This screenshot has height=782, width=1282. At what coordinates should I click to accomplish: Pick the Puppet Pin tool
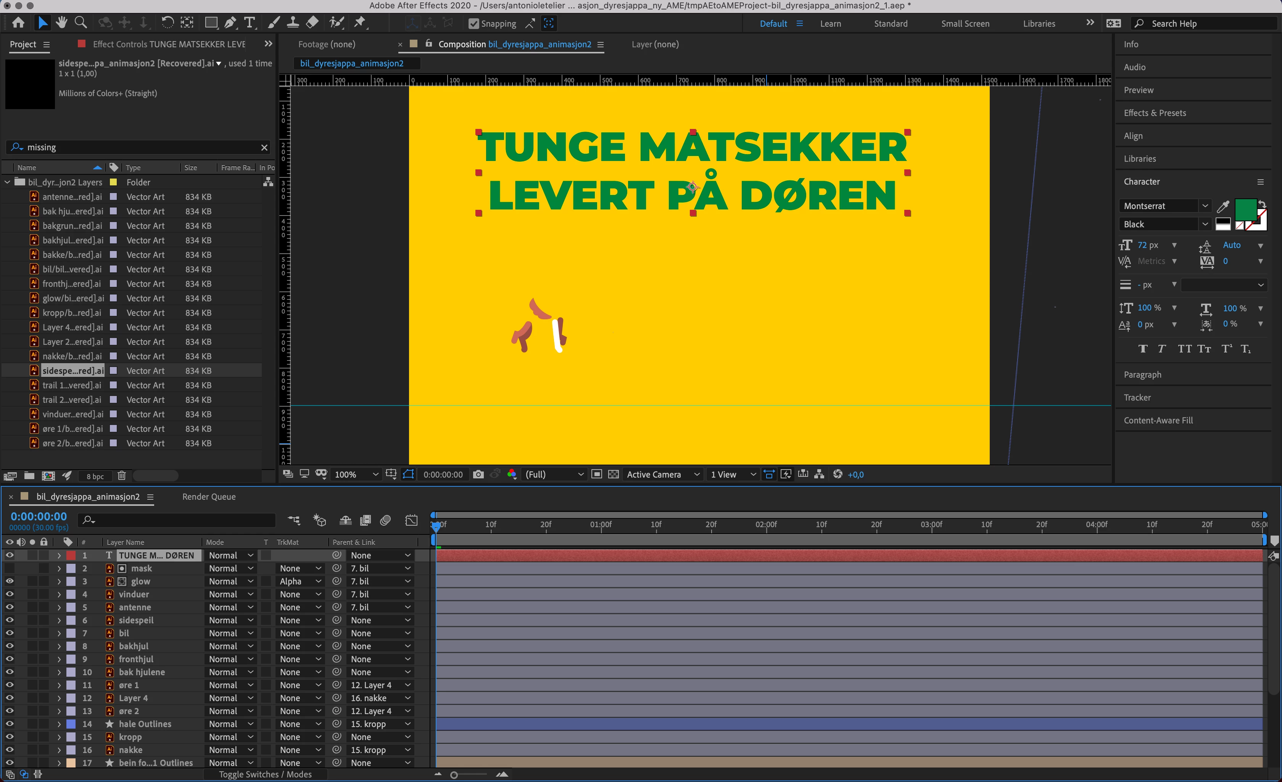(359, 23)
